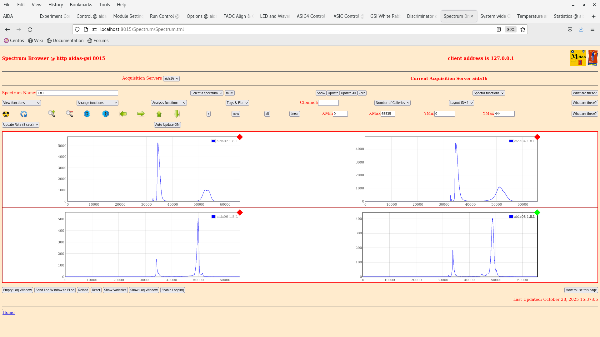
Task: Open the Select a spectrum dropdown
Action: [207, 93]
